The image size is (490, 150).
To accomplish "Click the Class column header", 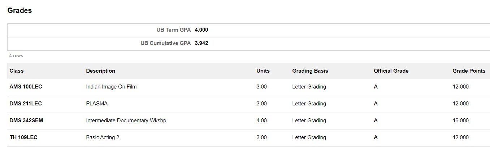I will pos(17,71).
